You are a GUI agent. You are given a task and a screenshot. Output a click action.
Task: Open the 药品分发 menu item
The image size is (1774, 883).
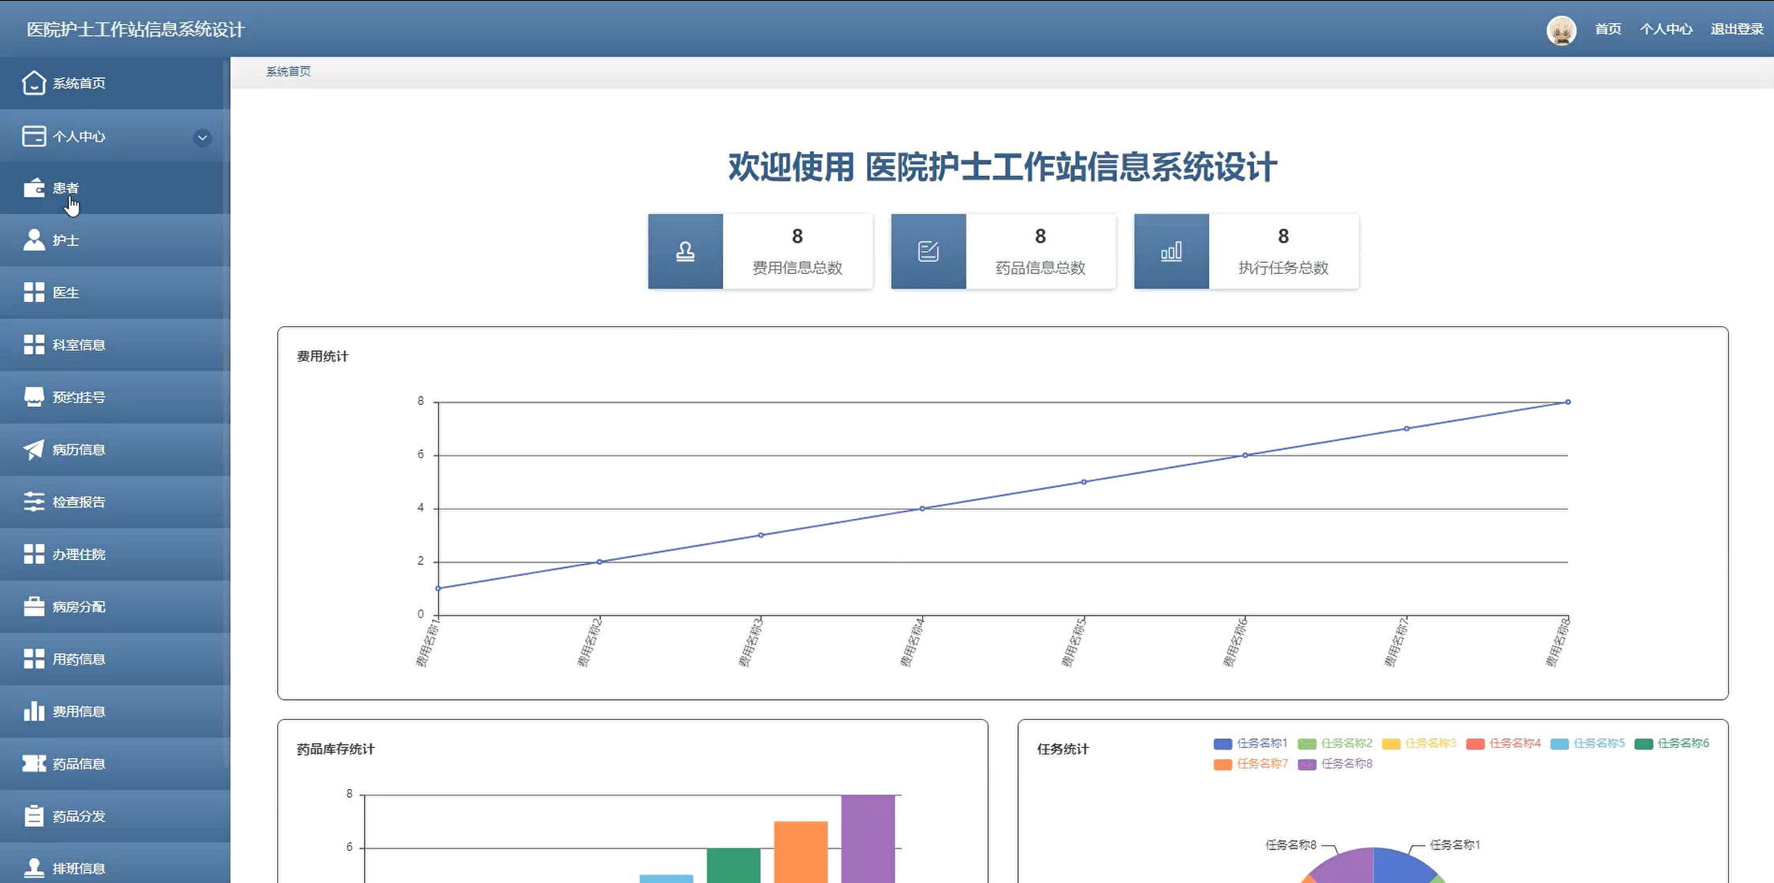(115, 816)
